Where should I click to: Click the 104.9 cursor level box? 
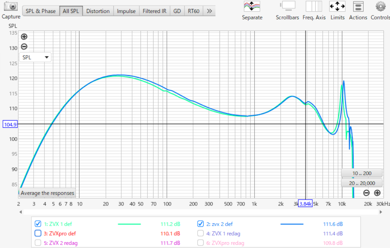tap(10, 124)
